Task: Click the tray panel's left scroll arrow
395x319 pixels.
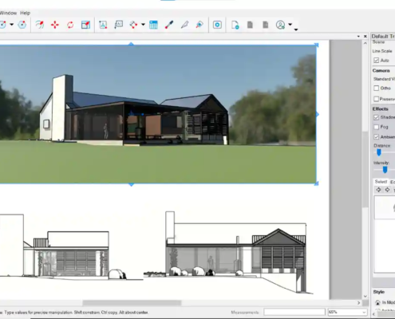Action: [x=373, y=314]
